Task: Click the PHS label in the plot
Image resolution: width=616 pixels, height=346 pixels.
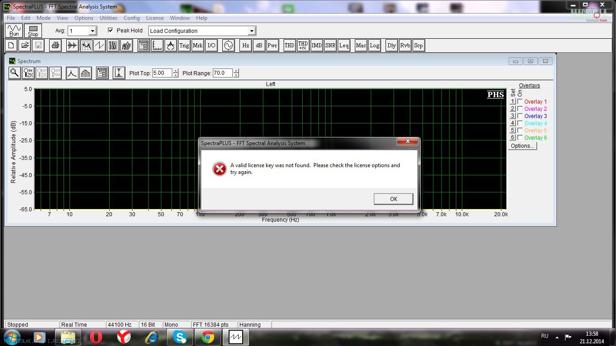Action: (496, 95)
